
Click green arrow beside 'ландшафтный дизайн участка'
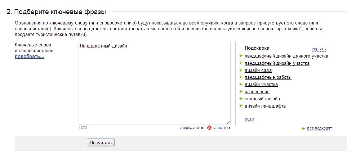coord(241,63)
